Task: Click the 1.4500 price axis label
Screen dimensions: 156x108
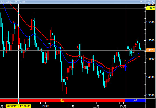Action: (150, 59)
